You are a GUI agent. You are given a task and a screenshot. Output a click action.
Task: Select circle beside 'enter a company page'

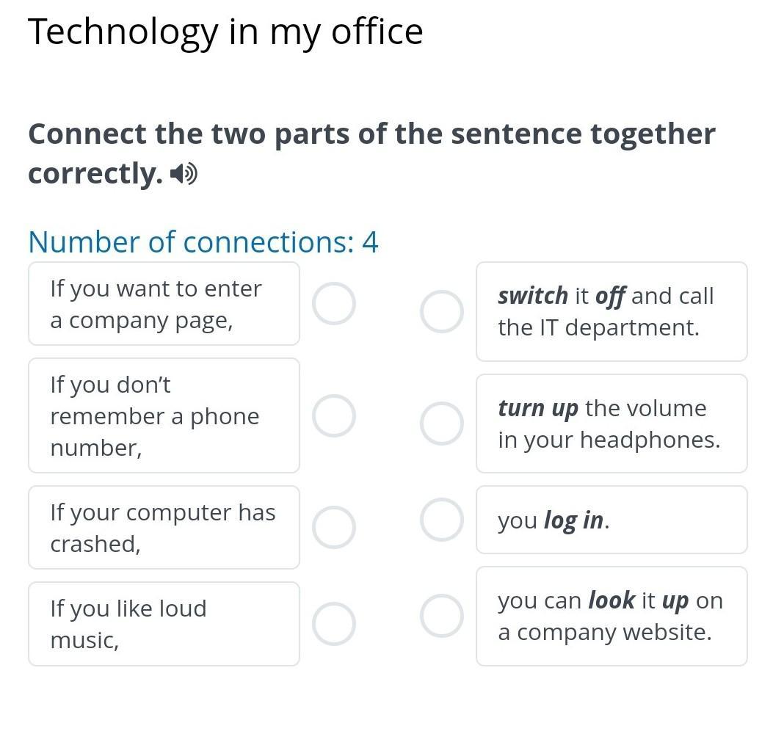pyautogui.click(x=334, y=304)
